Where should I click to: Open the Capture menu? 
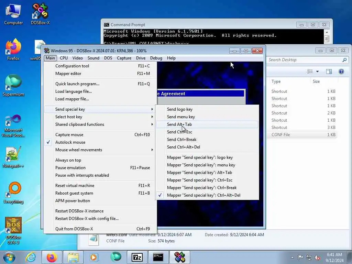point(124,58)
